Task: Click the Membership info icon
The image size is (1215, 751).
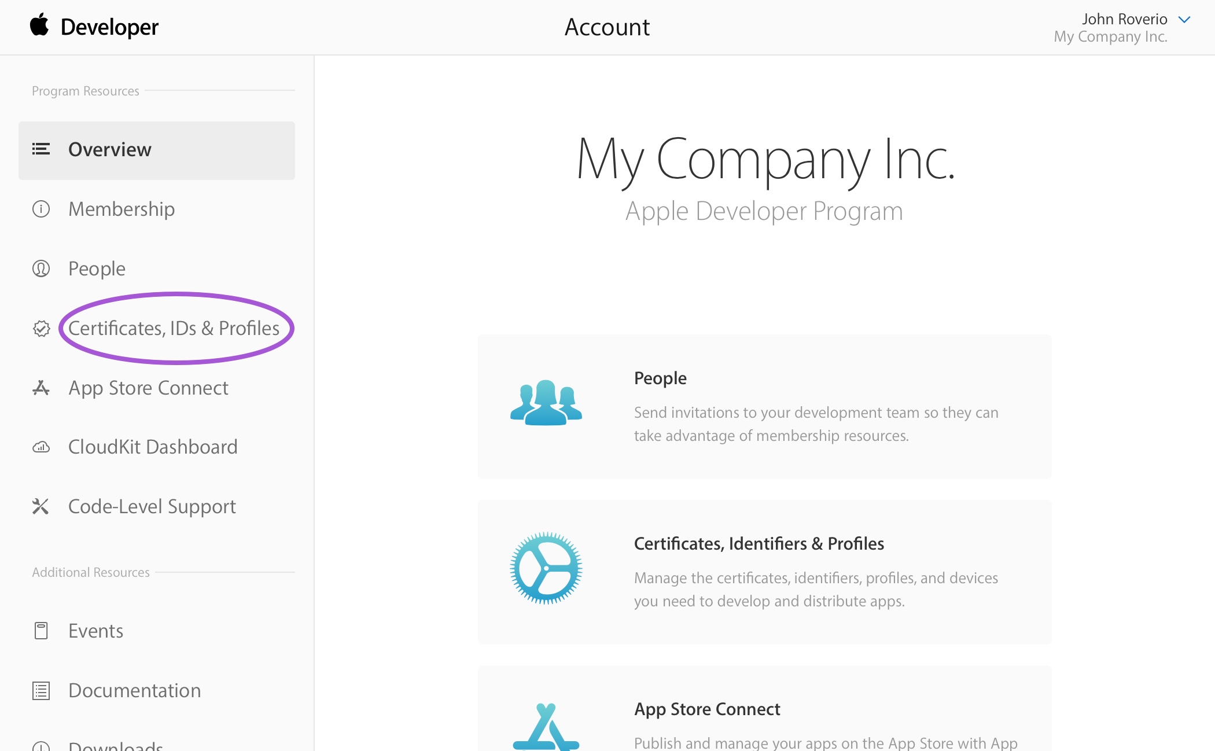Action: pos(41,209)
